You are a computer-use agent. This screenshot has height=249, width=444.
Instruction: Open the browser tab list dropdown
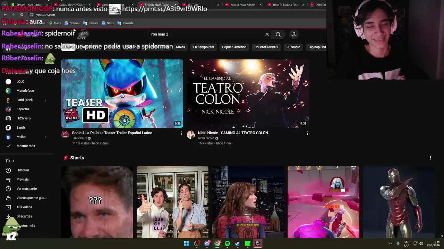5,5
